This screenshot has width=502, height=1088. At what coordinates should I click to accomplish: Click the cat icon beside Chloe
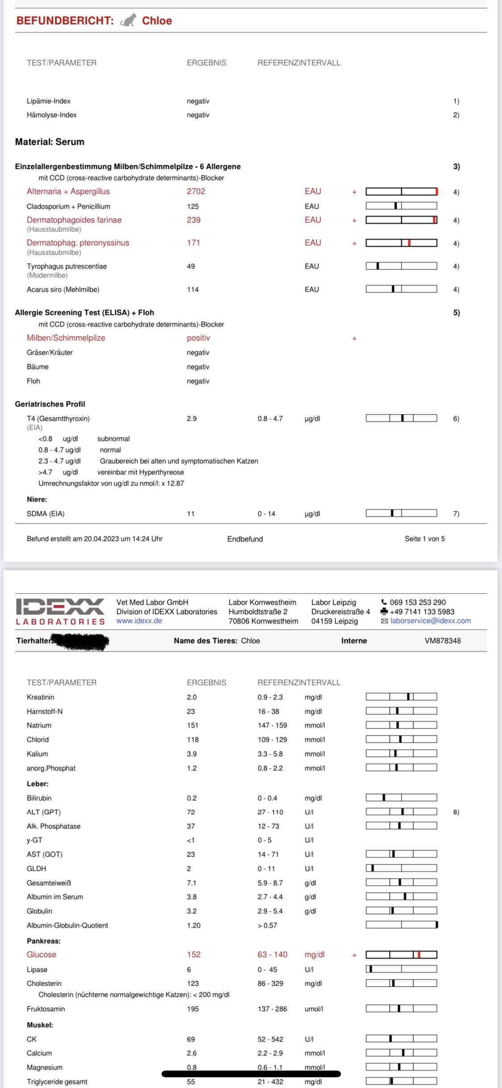click(x=129, y=21)
